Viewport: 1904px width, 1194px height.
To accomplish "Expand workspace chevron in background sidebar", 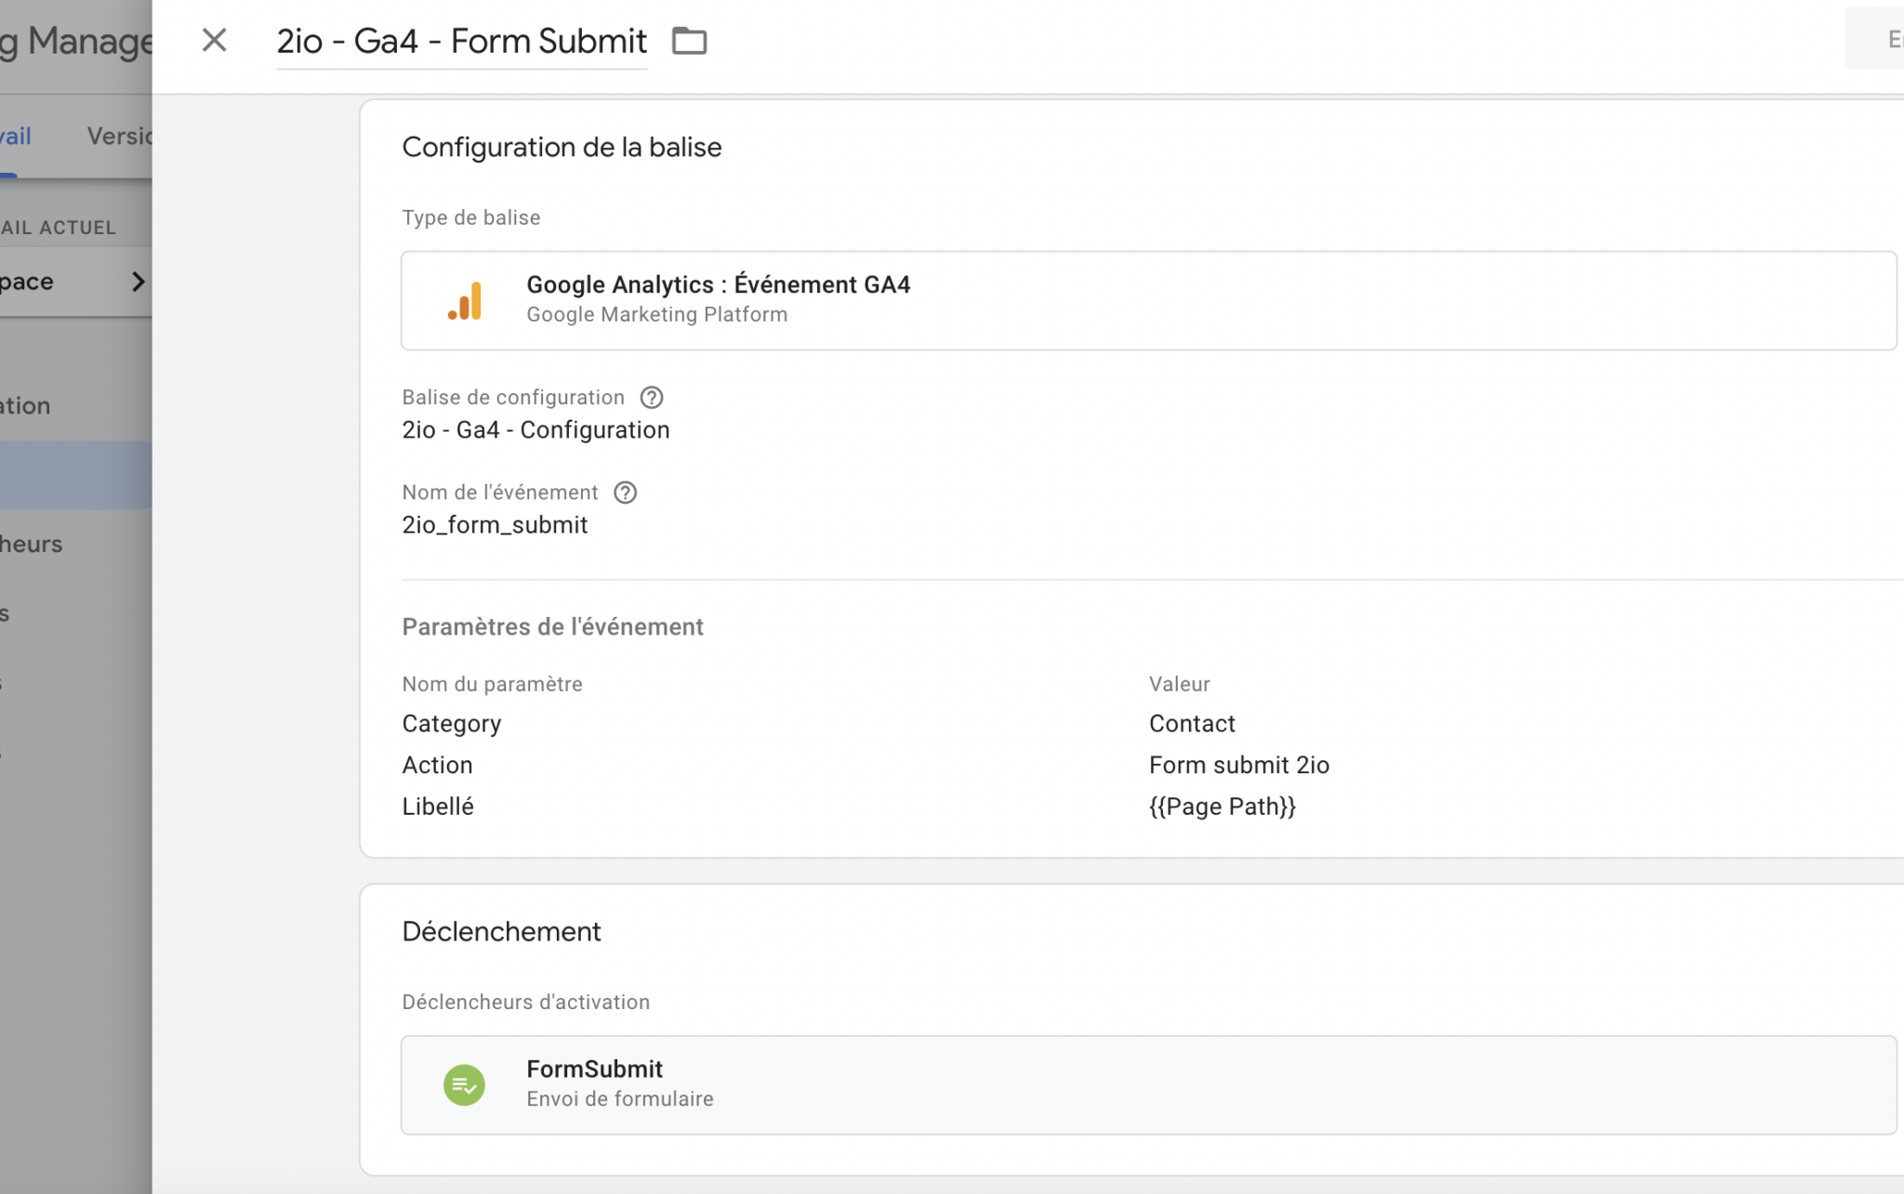I will 138,282.
